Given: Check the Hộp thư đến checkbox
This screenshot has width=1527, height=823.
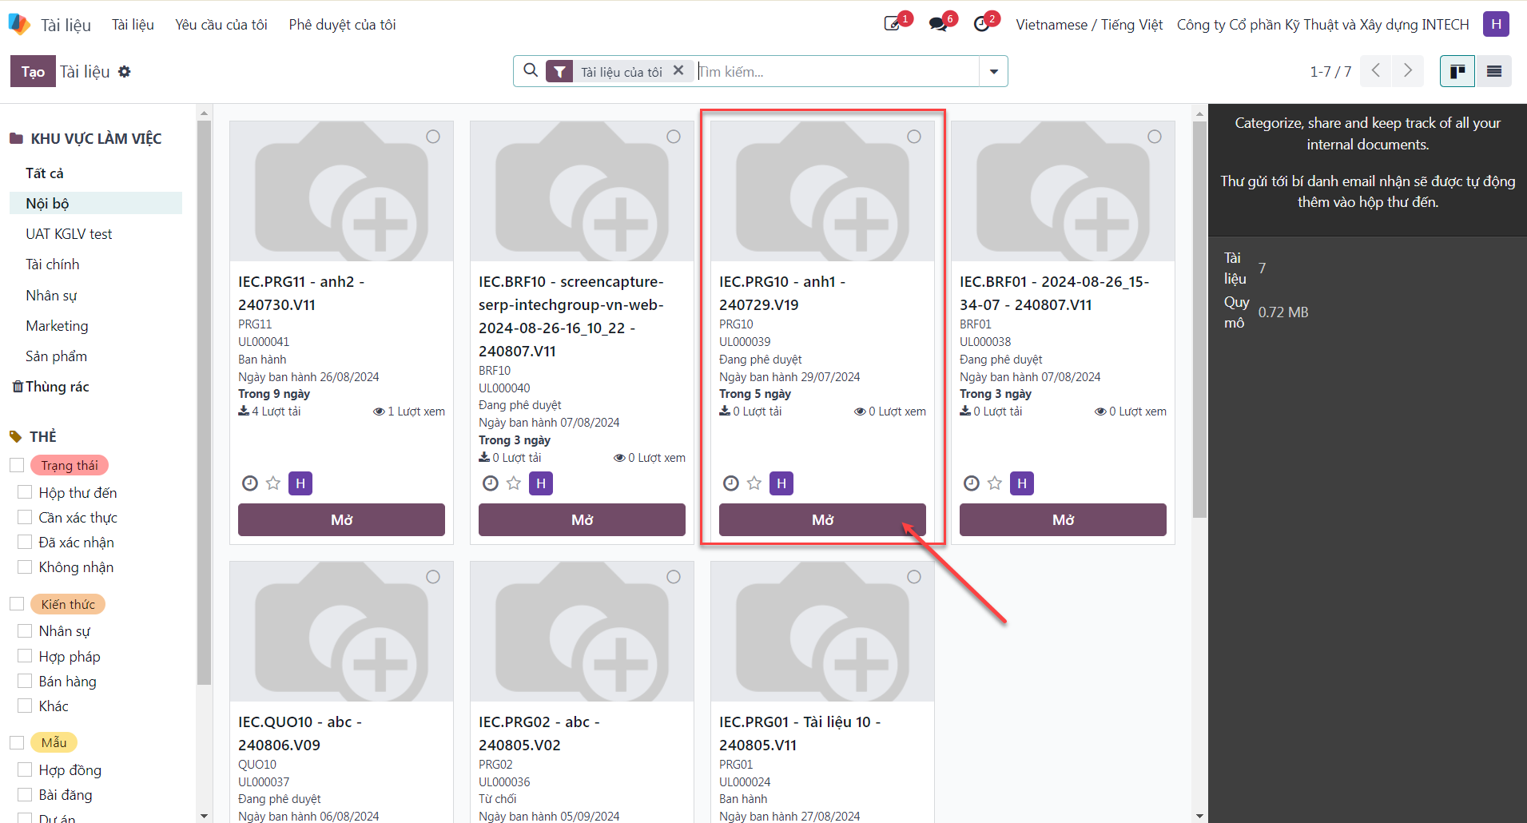Looking at the screenshot, I should 25,492.
